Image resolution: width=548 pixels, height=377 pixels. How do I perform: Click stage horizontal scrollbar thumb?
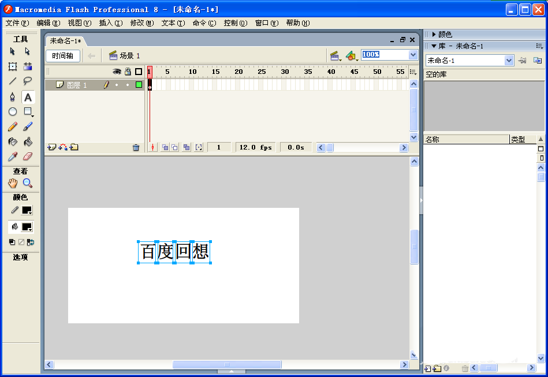coord(227,364)
